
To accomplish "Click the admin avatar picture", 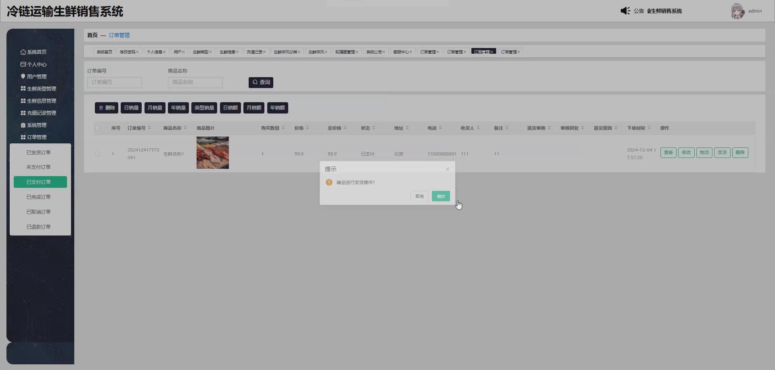I will coord(738,11).
